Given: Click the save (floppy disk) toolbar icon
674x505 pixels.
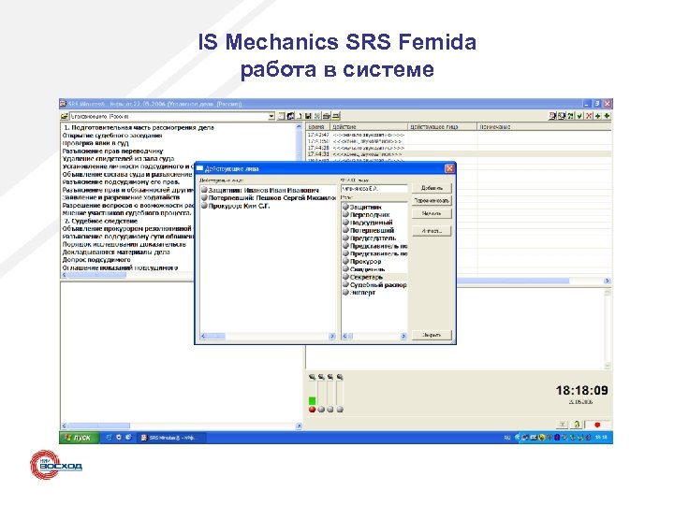Looking at the screenshot, I should pos(308,116).
